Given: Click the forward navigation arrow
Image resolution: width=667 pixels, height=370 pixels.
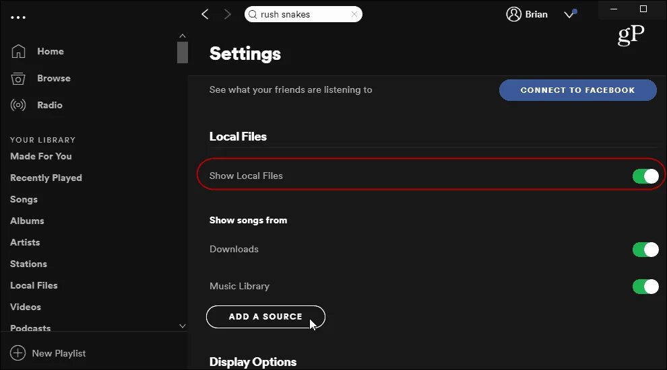Looking at the screenshot, I should 227,14.
